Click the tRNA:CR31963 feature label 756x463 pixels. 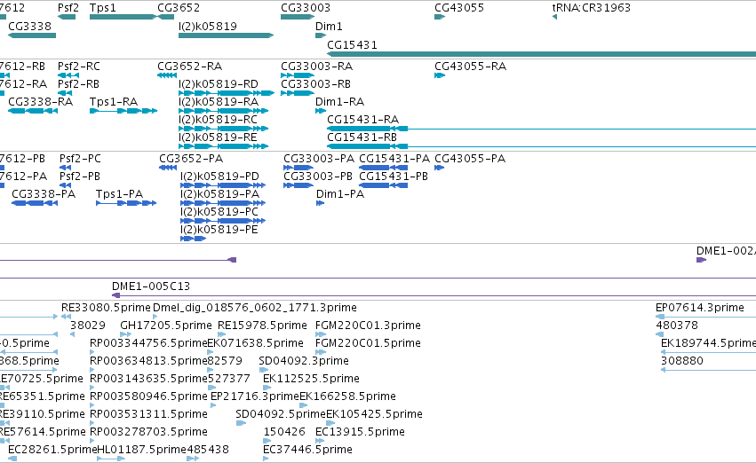coord(591,8)
